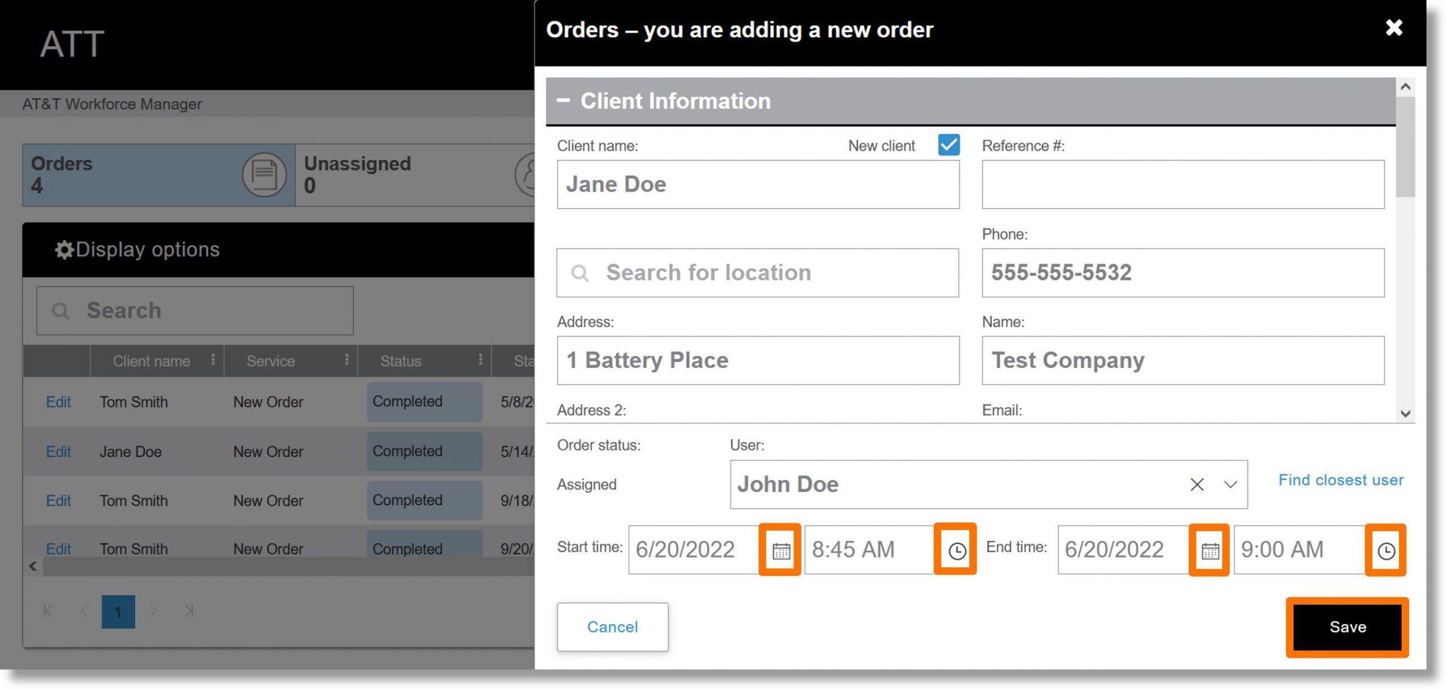Click the collapse chevron on Client Information
The height and width of the screenshot is (690, 1447).
[564, 102]
